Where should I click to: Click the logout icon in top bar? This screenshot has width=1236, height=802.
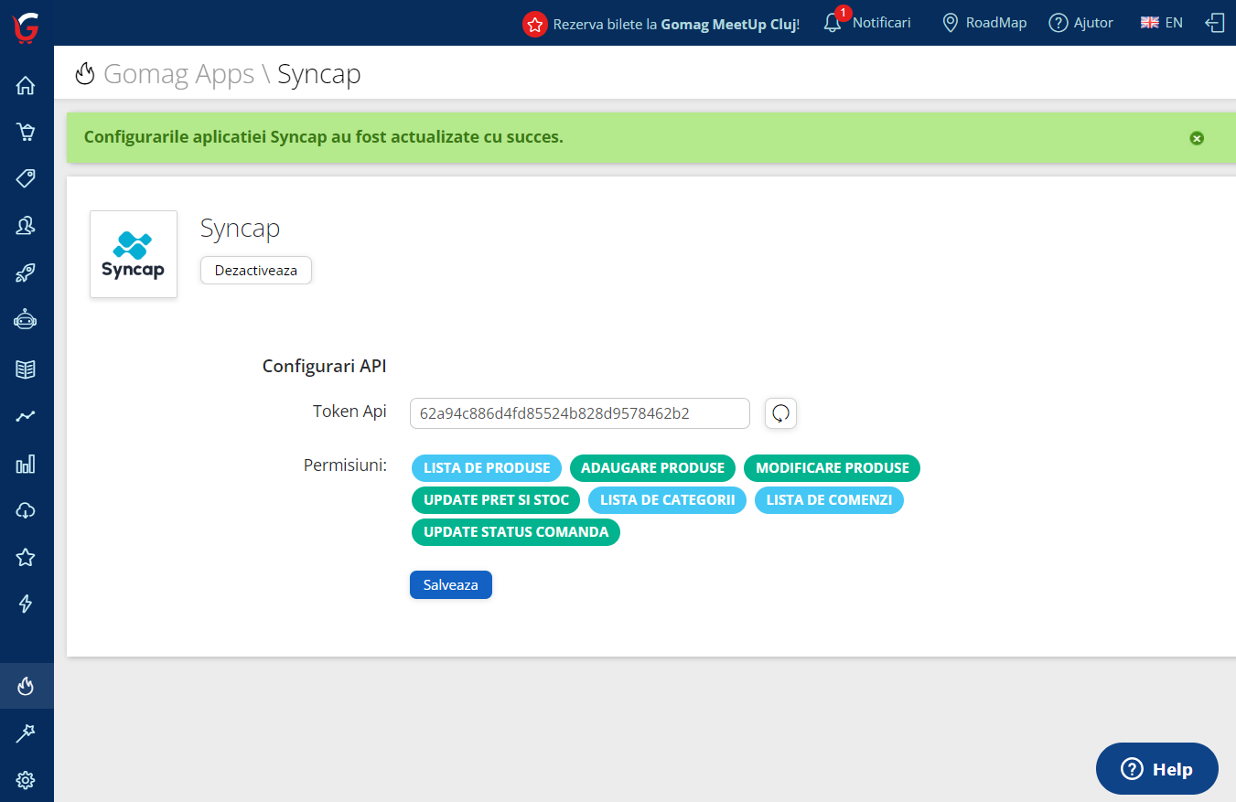click(1214, 23)
